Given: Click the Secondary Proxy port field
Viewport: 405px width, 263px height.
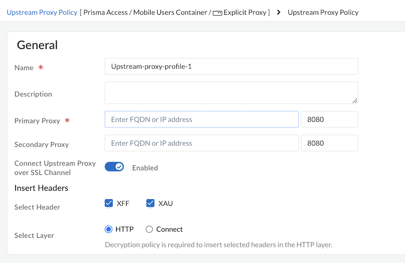Looking at the screenshot, I should (x=329, y=143).
